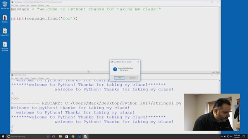Open File Explorer from the taskbar

tap(60, 136)
